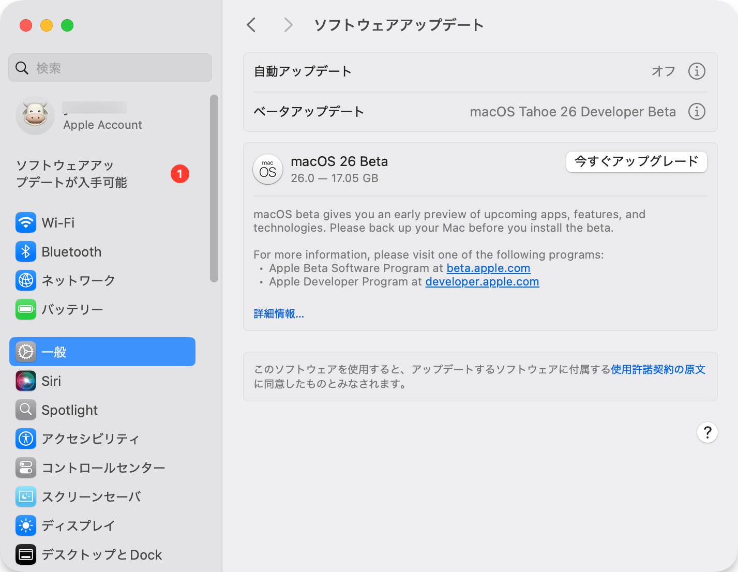Viewport: 738px width, 572px height.
Task: Open 使用許諾契約の原文 link
Action: click(658, 369)
